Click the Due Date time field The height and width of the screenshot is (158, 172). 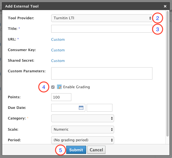[99, 108]
